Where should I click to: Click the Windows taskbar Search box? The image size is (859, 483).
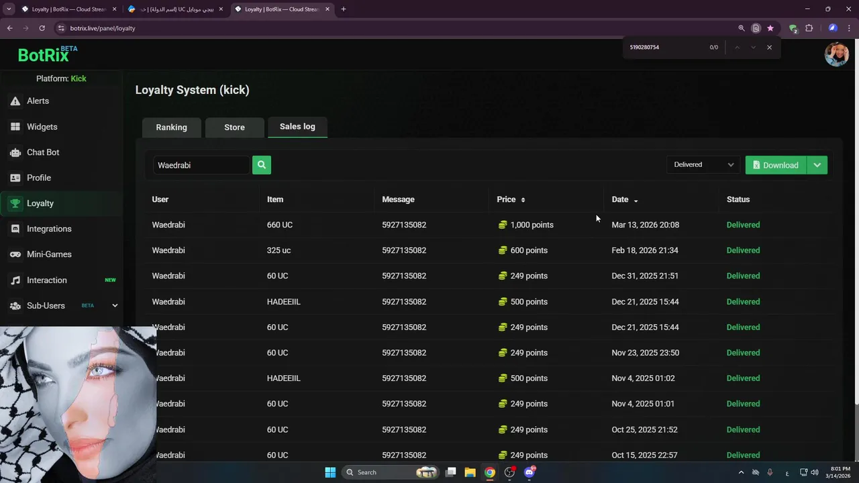click(391, 472)
